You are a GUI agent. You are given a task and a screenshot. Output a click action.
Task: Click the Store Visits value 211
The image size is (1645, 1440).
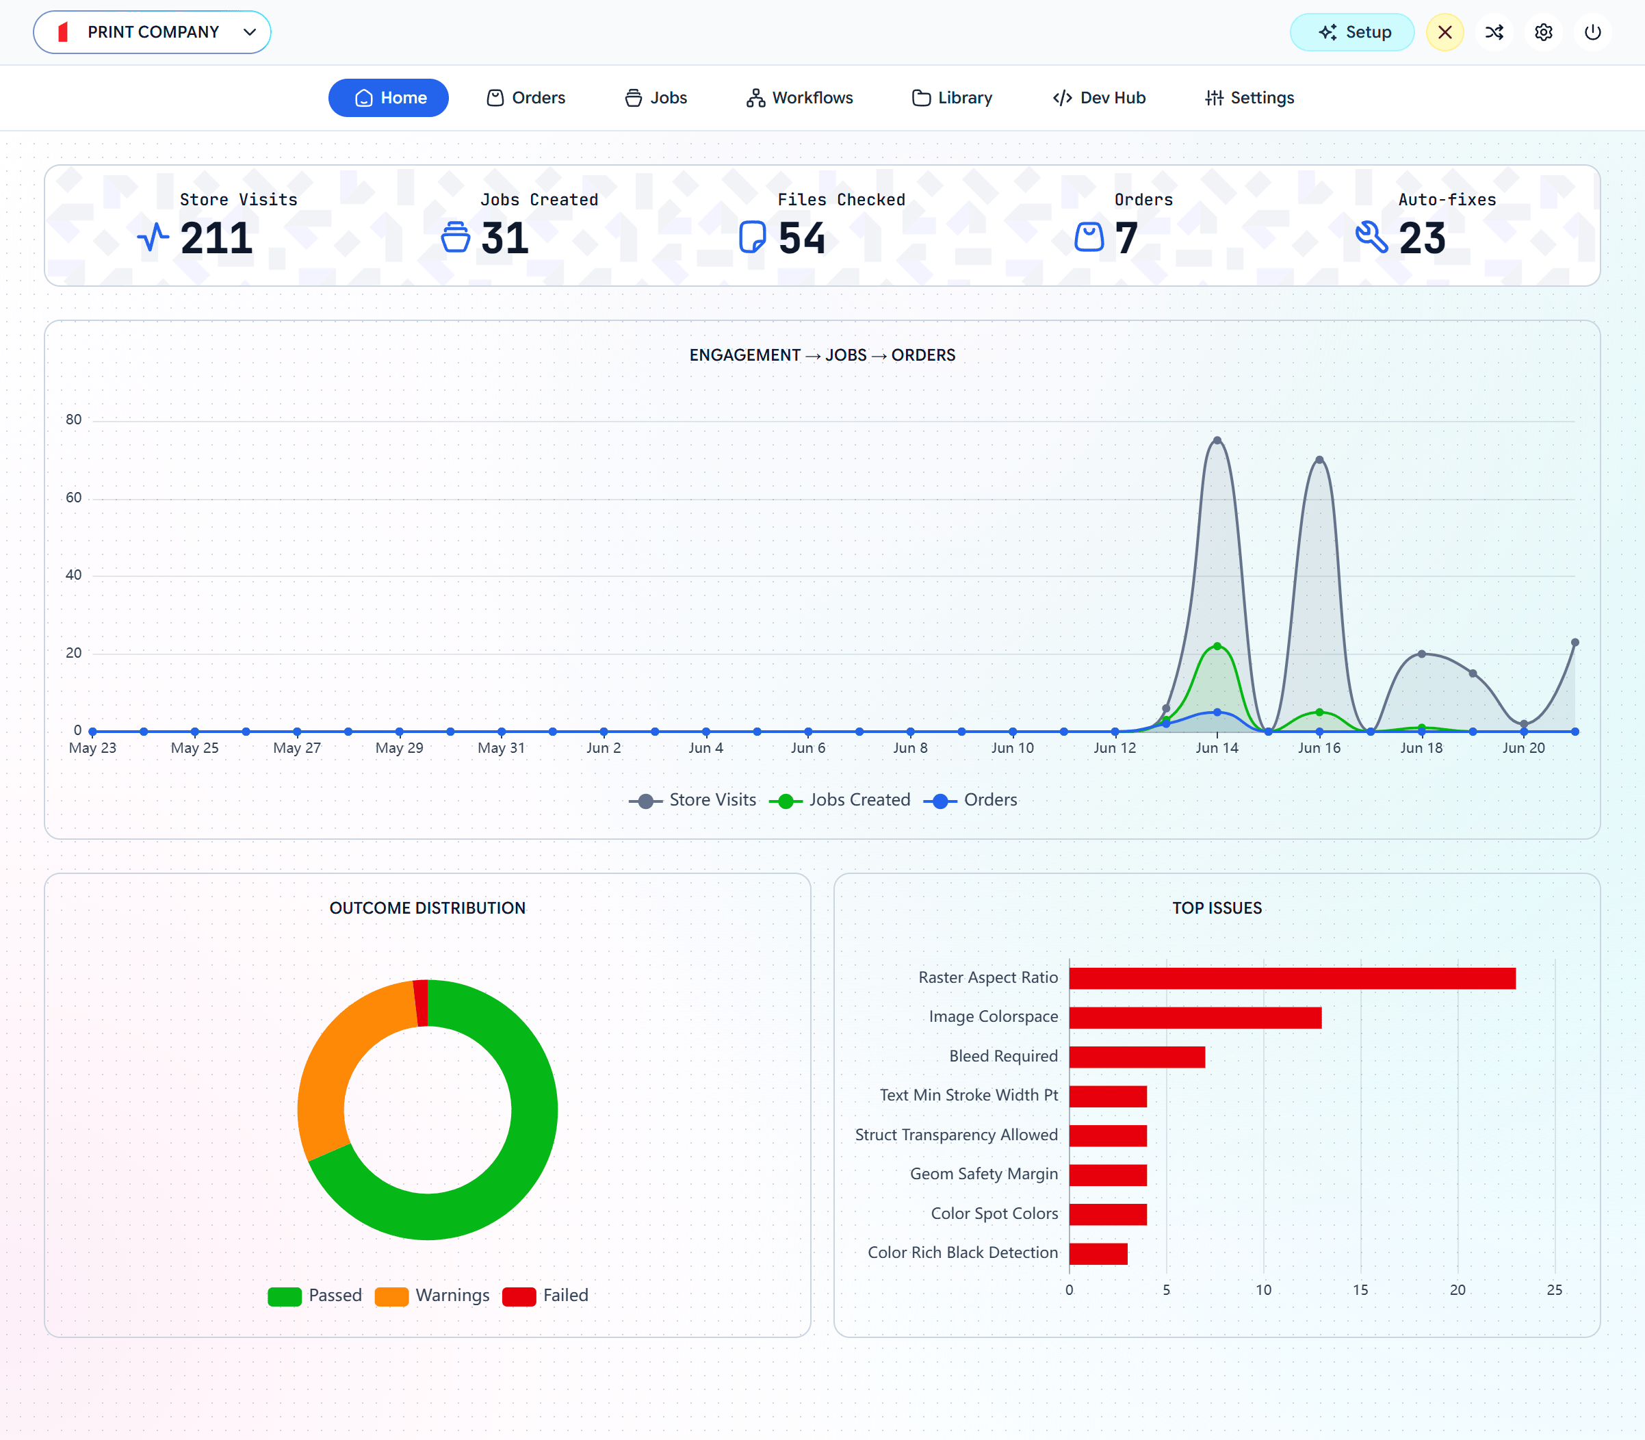tap(217, 239)
